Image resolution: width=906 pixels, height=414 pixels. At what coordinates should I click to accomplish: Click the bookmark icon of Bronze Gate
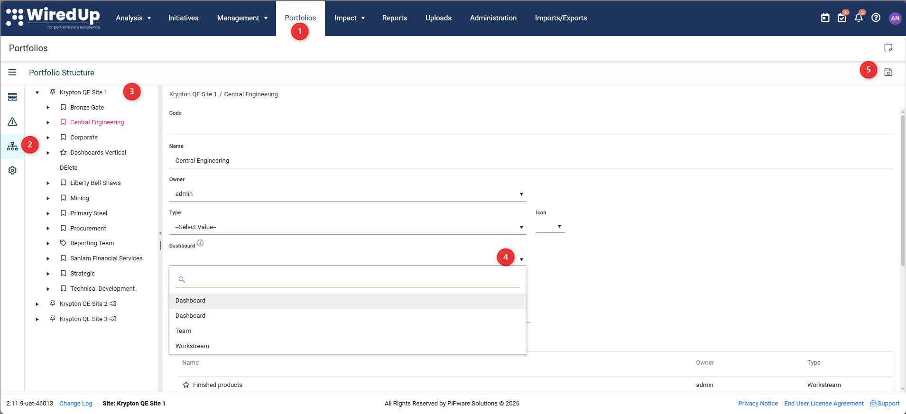[x=63, y=107]
